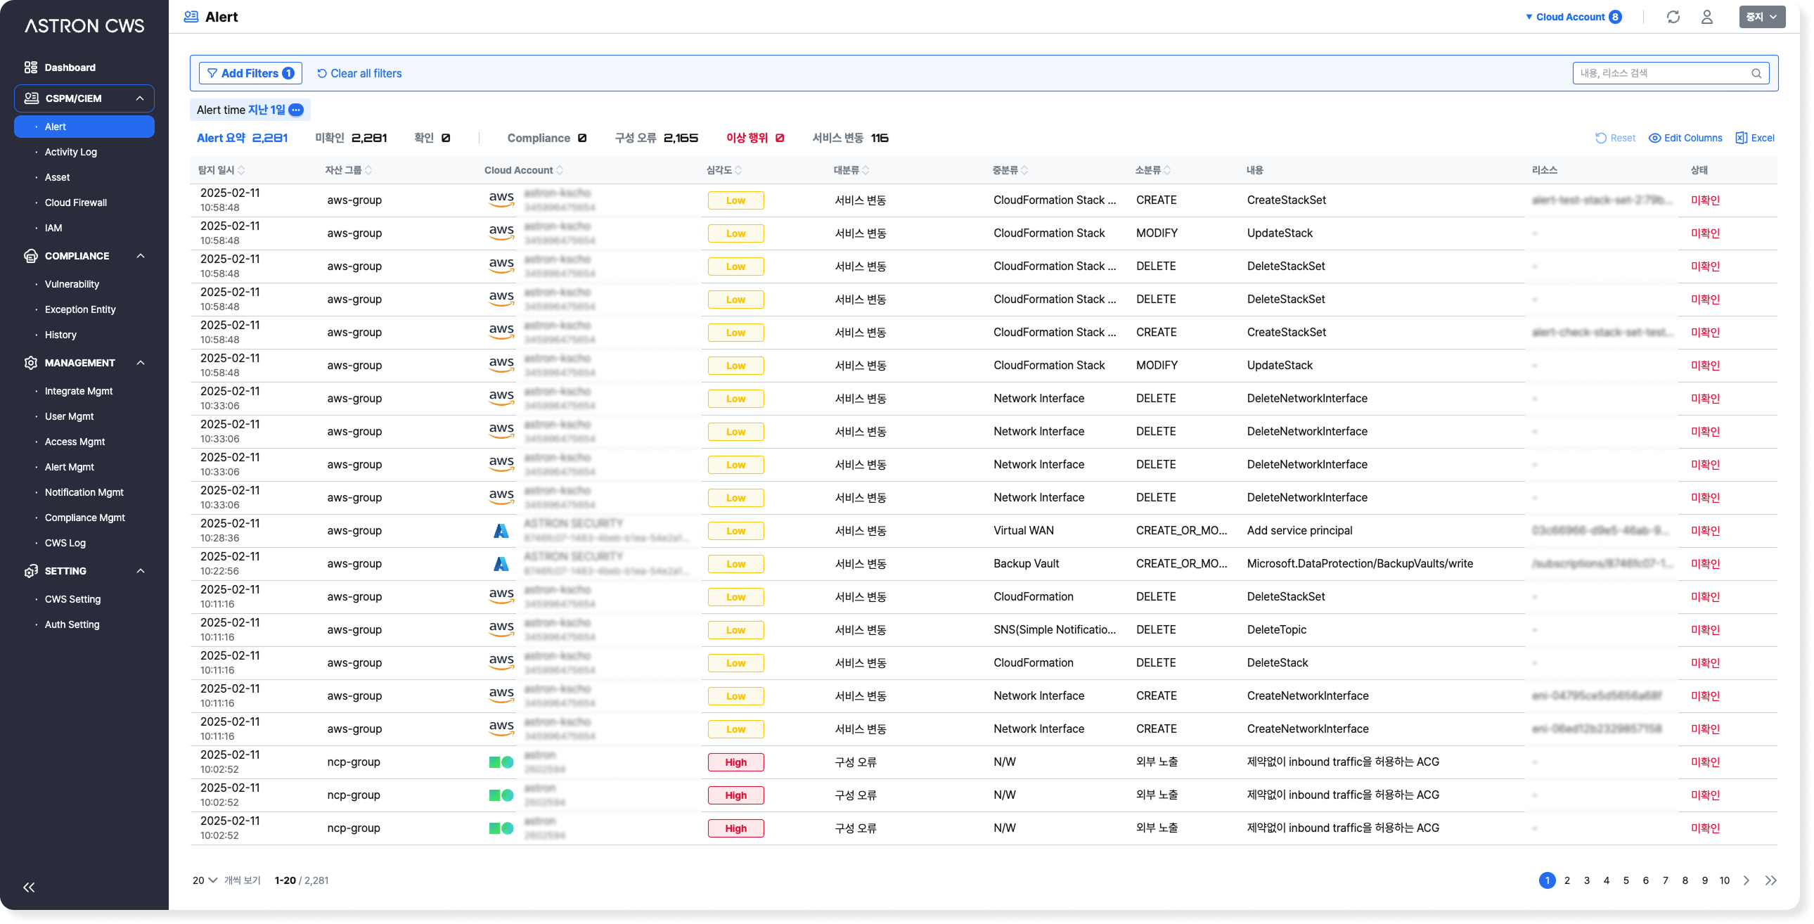
Task: Jump to last page double arrow
Action: click(1770, 880)
